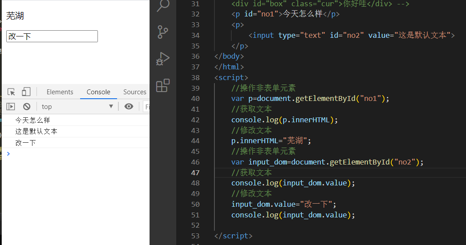Click the 芜湖 paragraph on the page
The height and width of the screenshot is (245, 466).
pos(15,16)
